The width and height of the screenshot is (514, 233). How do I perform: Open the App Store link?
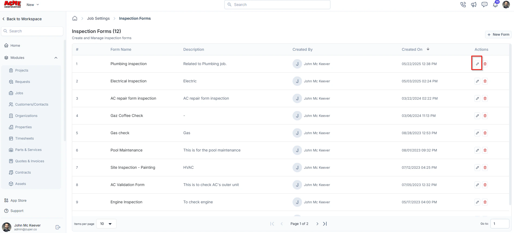pos(18,201)
